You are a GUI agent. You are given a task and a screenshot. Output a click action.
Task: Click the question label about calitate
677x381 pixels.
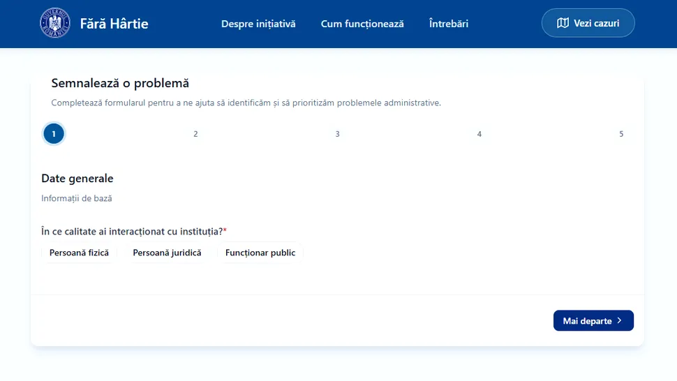point(134,231)
